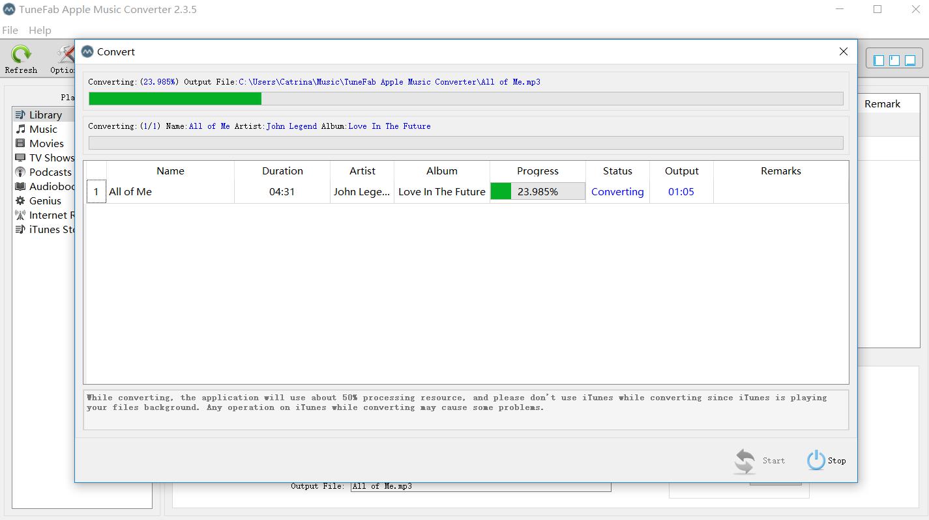The width and height of the screenshot is (929, 520).
Task: Select Audiobooks in the sidebar
Action: pos(43,186)
